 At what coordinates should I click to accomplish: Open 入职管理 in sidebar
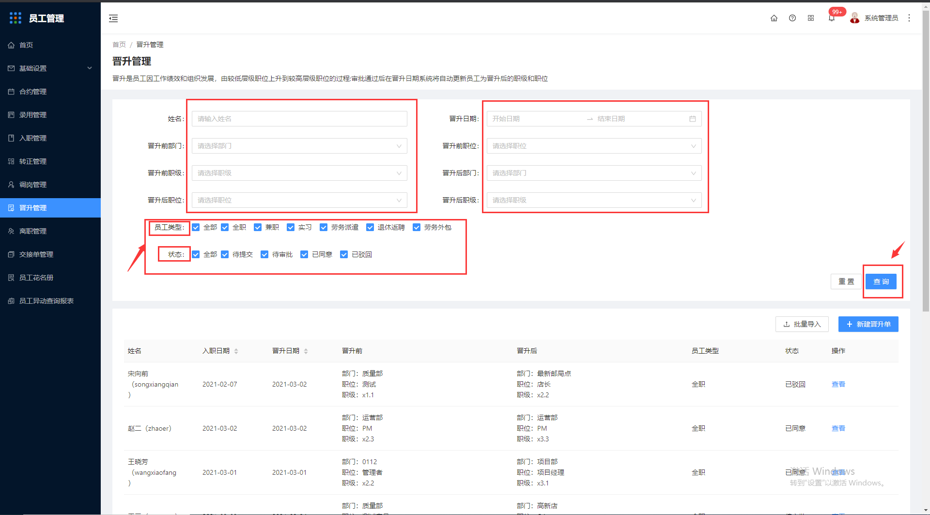pyautogui.click(x=50, y=138)
